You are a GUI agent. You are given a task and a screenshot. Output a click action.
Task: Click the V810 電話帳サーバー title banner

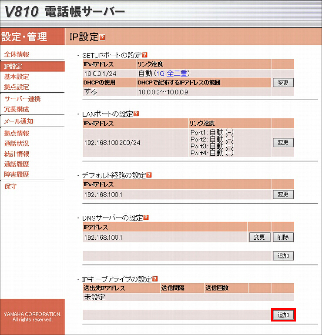pyautogui.click(x=64, y=12)
